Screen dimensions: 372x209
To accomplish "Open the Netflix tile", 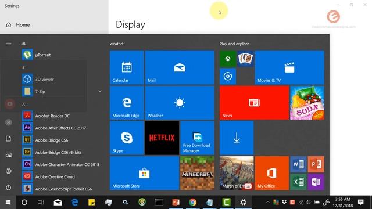I will pos(162,138).
